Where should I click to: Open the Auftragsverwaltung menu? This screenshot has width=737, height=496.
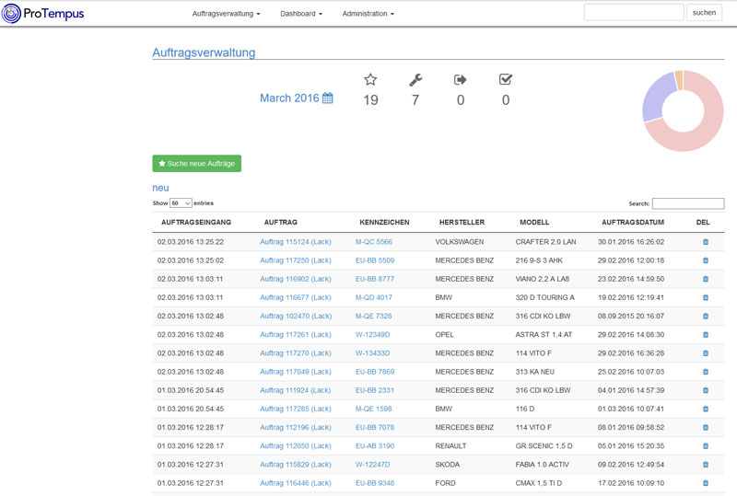pos(226,14)
